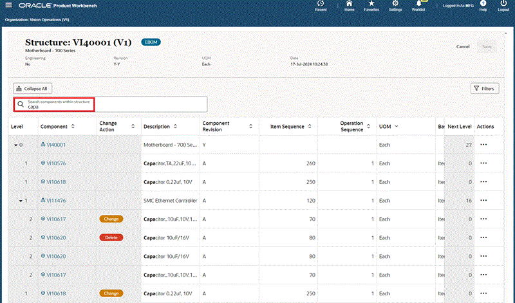Sort by Component column arrows

click(73, 126)
